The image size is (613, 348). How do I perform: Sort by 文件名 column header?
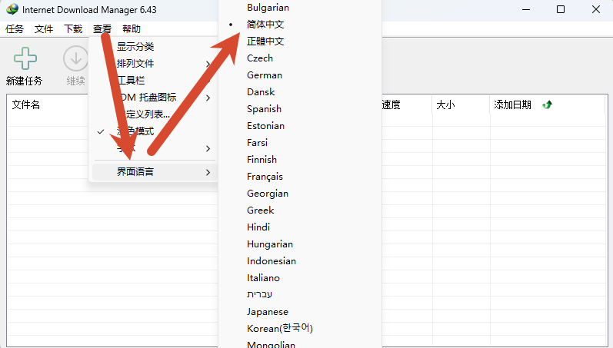[26, 104]
